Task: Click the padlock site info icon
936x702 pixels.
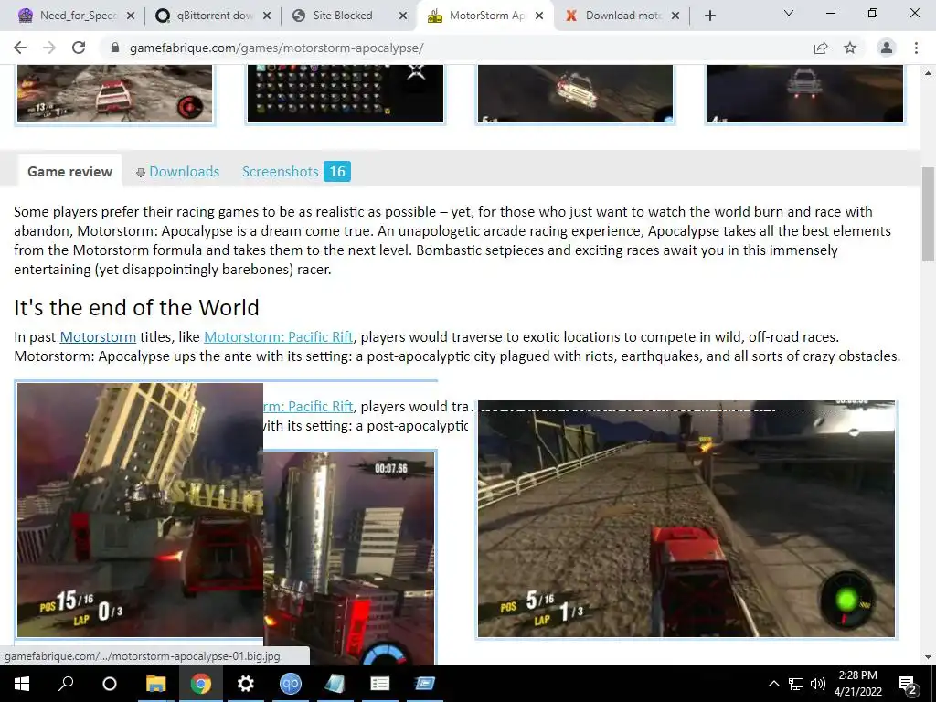Action: [x=115, y=48]
